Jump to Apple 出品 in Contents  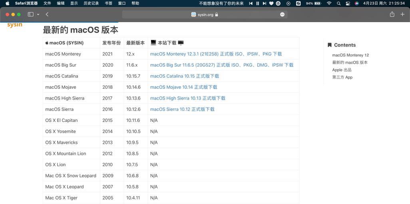(342, 70)
